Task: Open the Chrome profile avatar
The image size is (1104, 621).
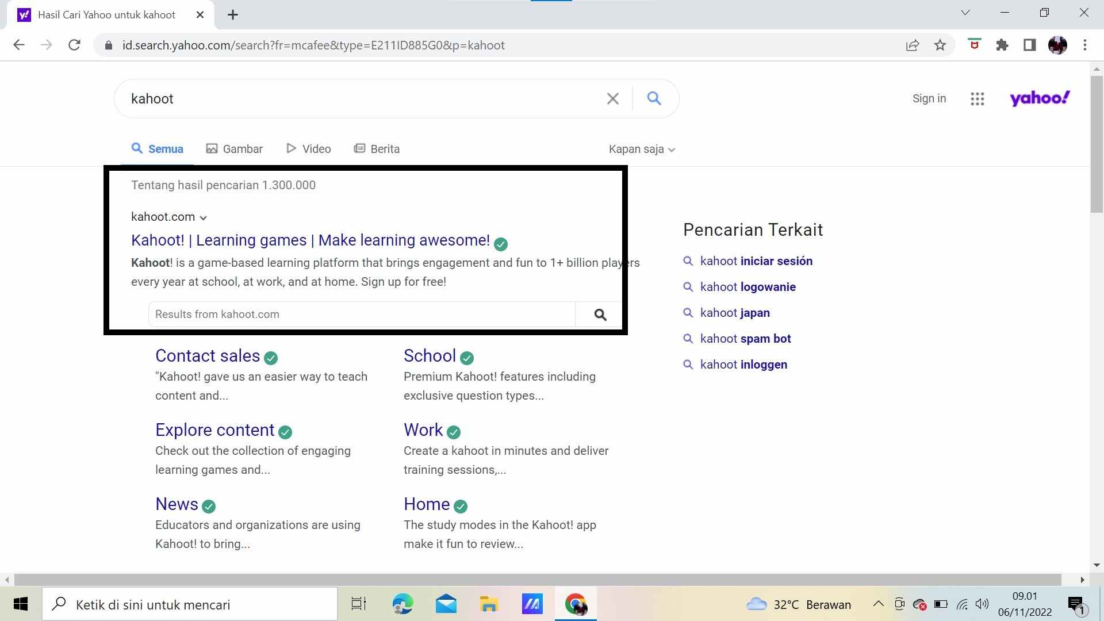Action: 1057,45
